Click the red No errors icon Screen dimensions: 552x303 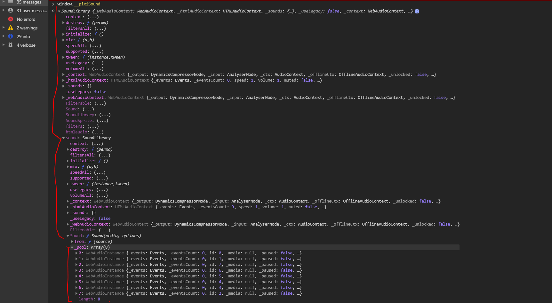pos(11,19)
